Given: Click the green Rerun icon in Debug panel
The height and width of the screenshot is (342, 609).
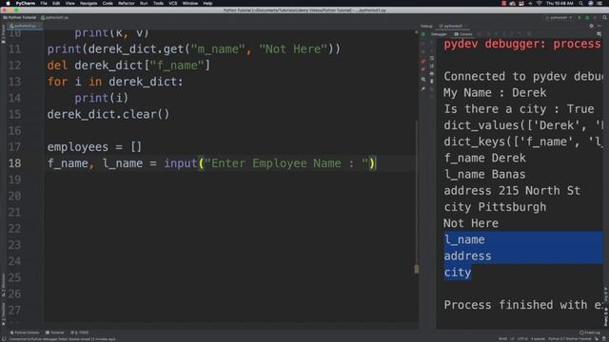Looking at the screenshot, I should tap(422, 34).
